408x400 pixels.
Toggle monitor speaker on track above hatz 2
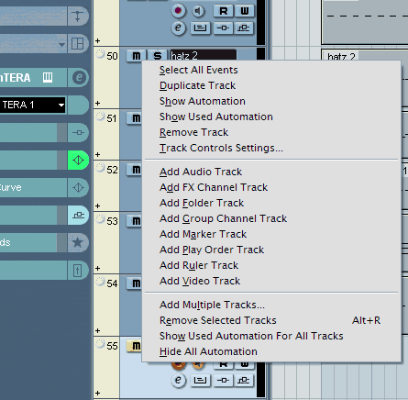(198, 11)
